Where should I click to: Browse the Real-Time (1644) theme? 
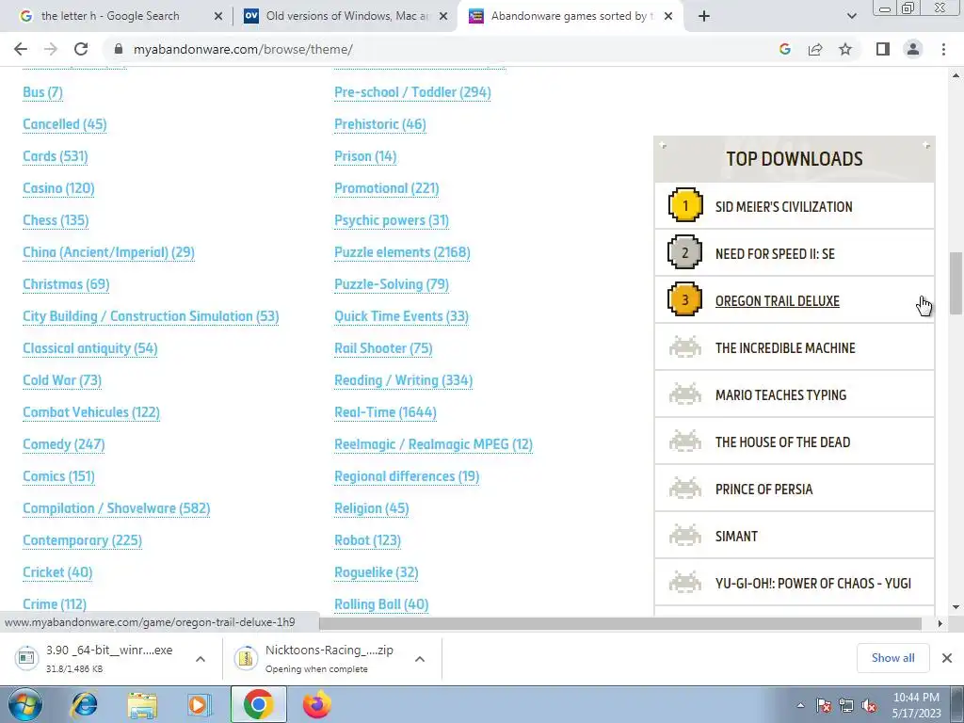point(385,412)
